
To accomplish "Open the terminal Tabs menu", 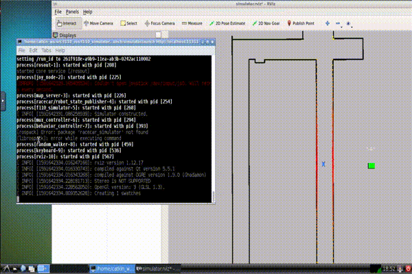I will (x=46, y=50).
